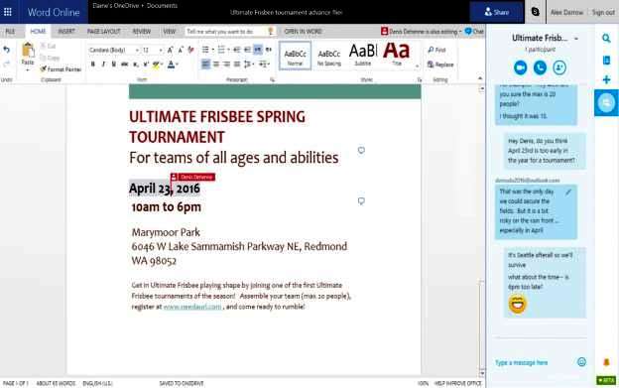
Task: Redo the last undone action
Action: point(6,64)
